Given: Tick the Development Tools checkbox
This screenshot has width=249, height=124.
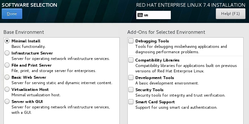Looking at the screenshot, I should pyautogui.click(x=131, y=77).
